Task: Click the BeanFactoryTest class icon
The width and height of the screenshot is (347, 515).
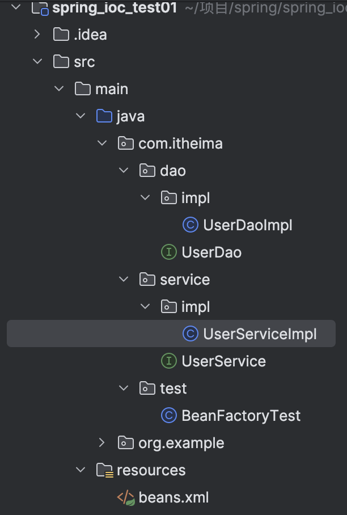Action: (x=169, y=416)
